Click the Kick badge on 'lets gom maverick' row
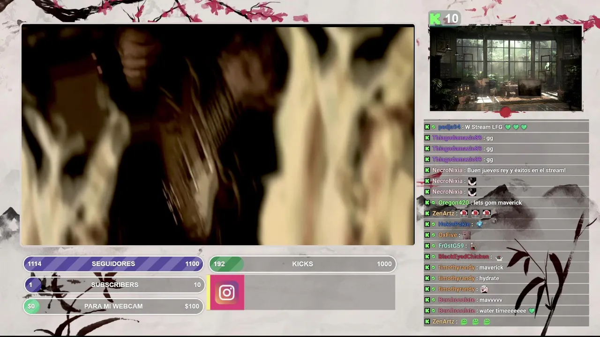This screenshot has height=337, width=600. [427, 203]
